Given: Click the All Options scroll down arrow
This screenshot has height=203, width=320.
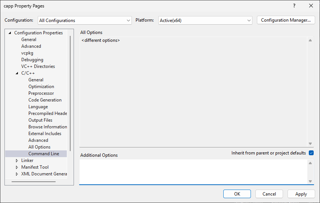Looking at the screenshot, I should point(310,144).
